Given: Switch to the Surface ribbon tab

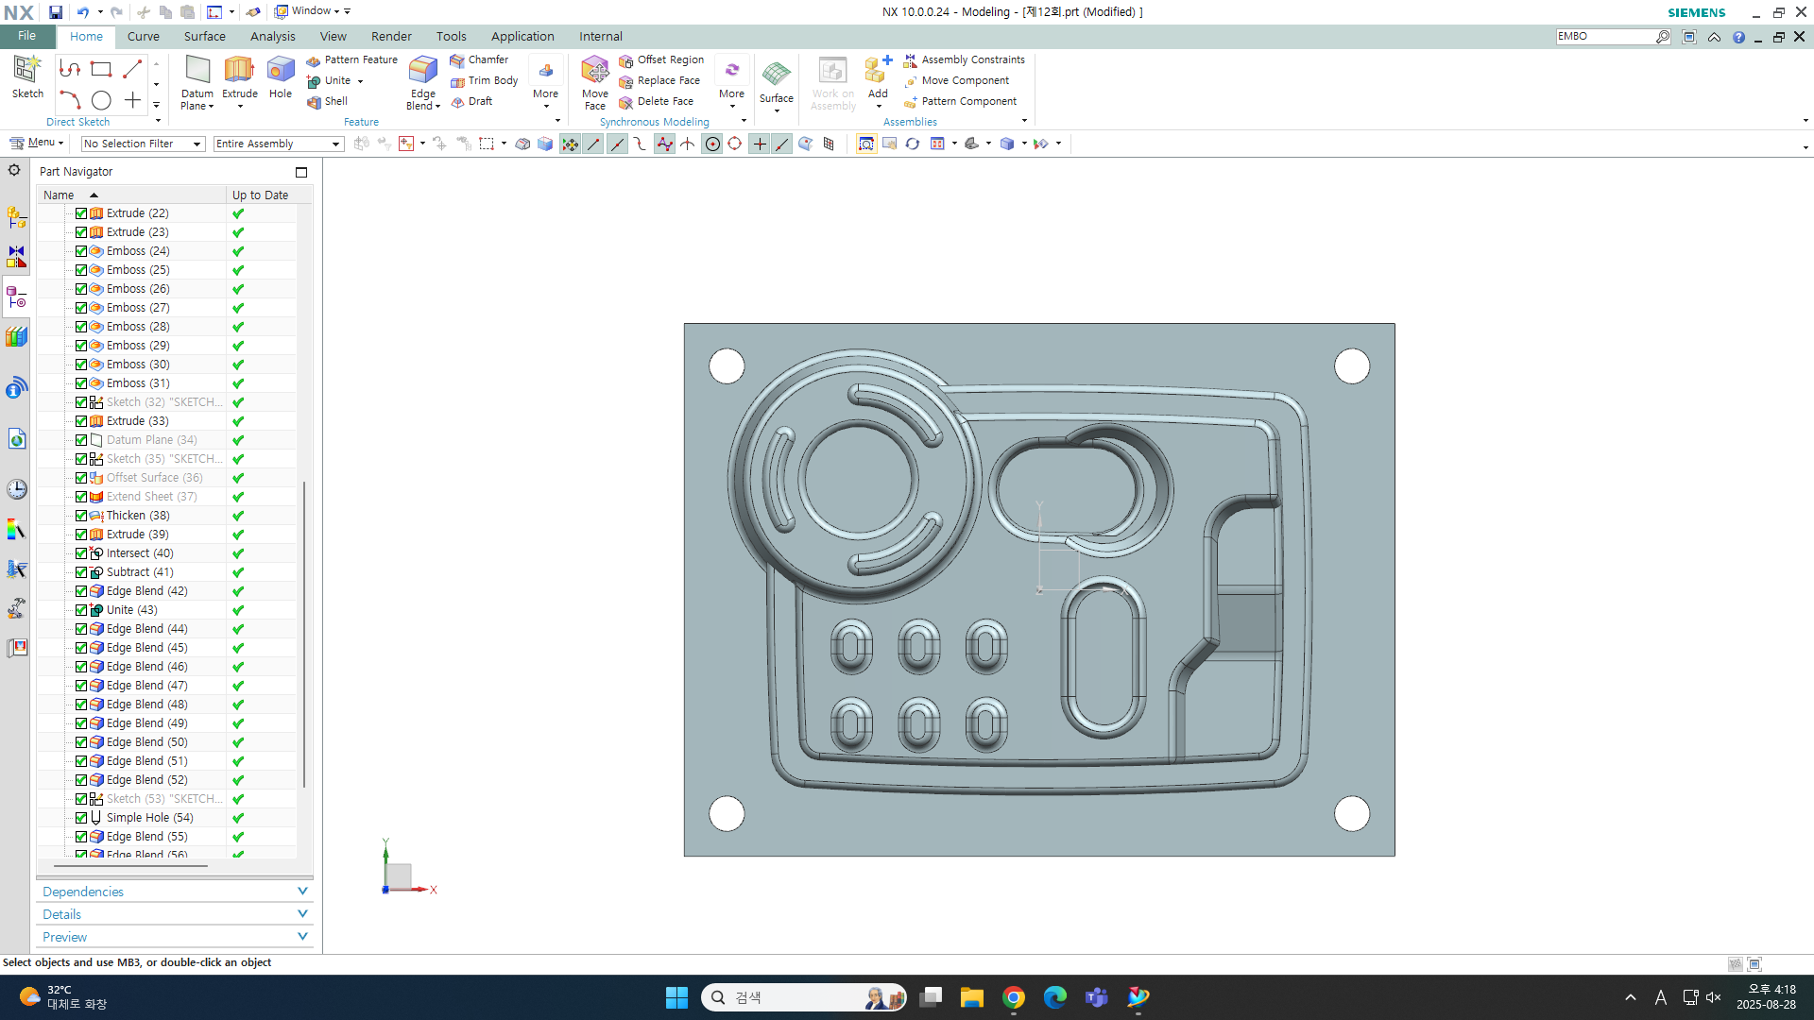Looking at the screenshot, I should coord(204,36).
